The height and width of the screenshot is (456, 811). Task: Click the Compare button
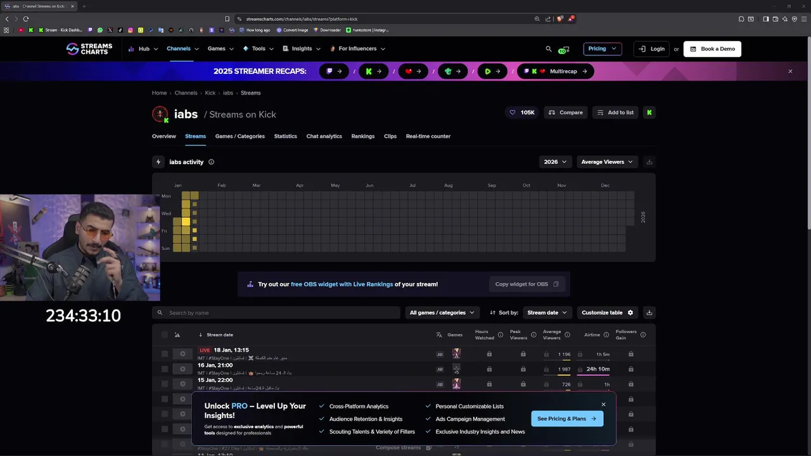point(566,113)
